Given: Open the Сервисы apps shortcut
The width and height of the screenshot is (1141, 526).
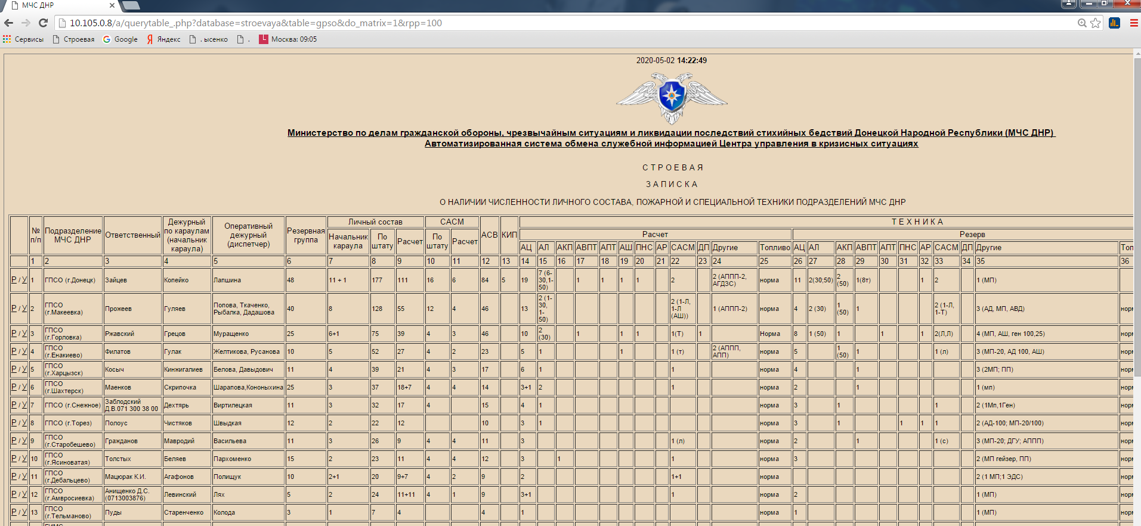Looking at the screenshot, I should [x=23, y=39].
